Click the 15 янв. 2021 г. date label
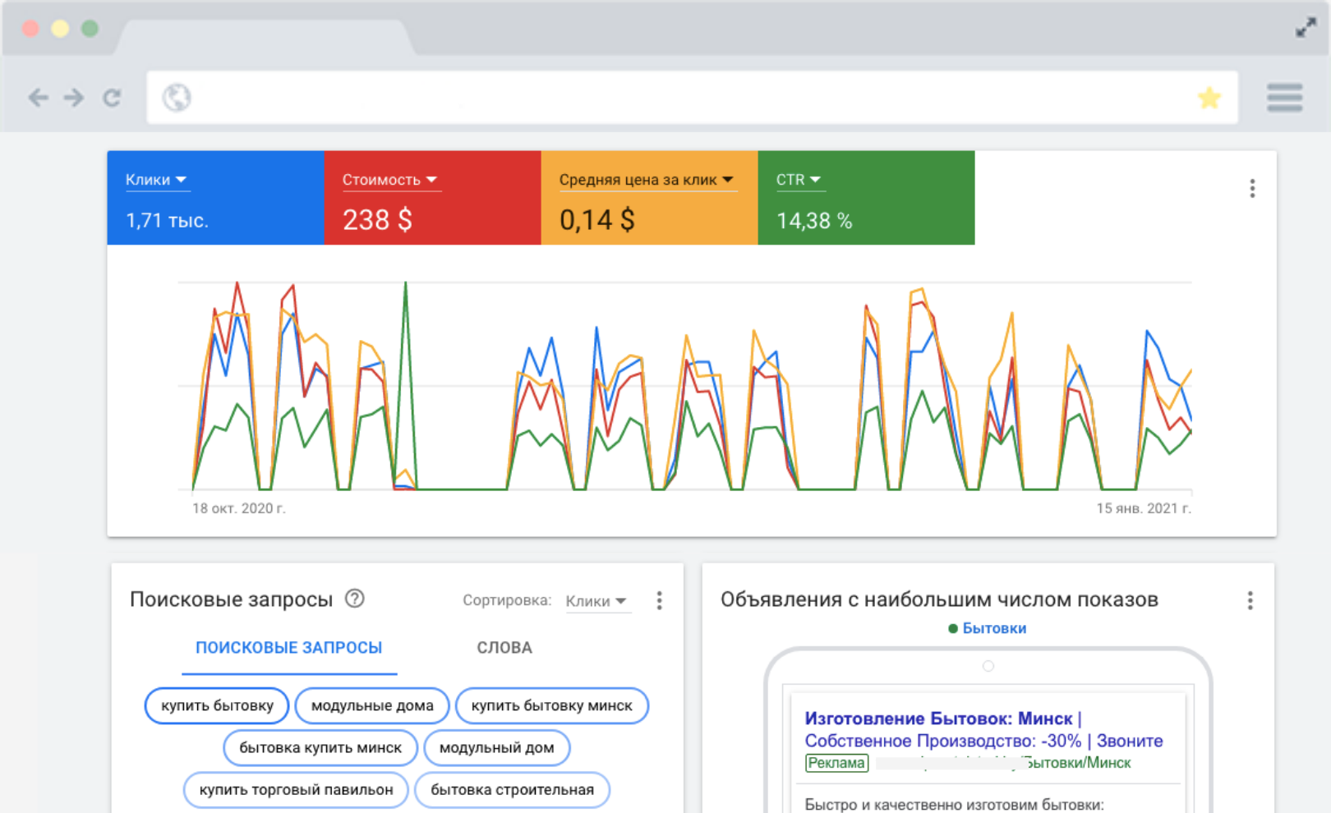The height and width of the screenshot is (813, 1331). tap(1144, 508)
